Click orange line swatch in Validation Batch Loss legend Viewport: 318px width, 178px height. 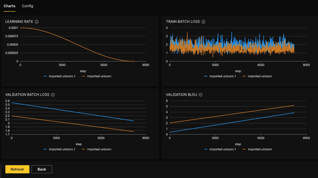pos(84,149)
